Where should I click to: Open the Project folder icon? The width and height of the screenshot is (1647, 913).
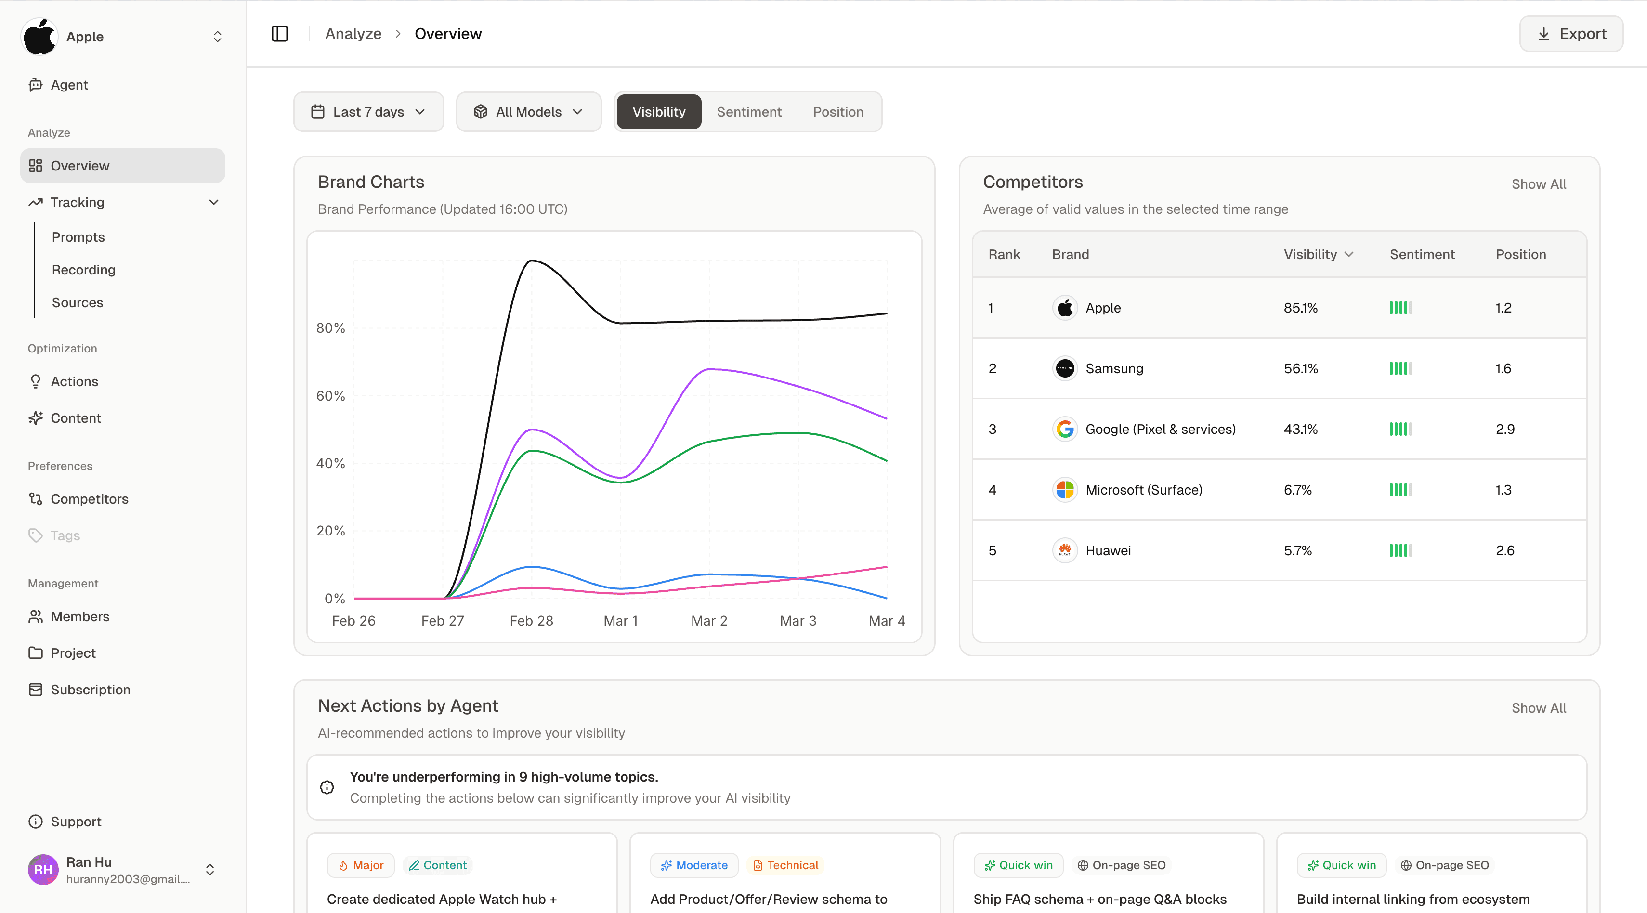pos(36,653)
